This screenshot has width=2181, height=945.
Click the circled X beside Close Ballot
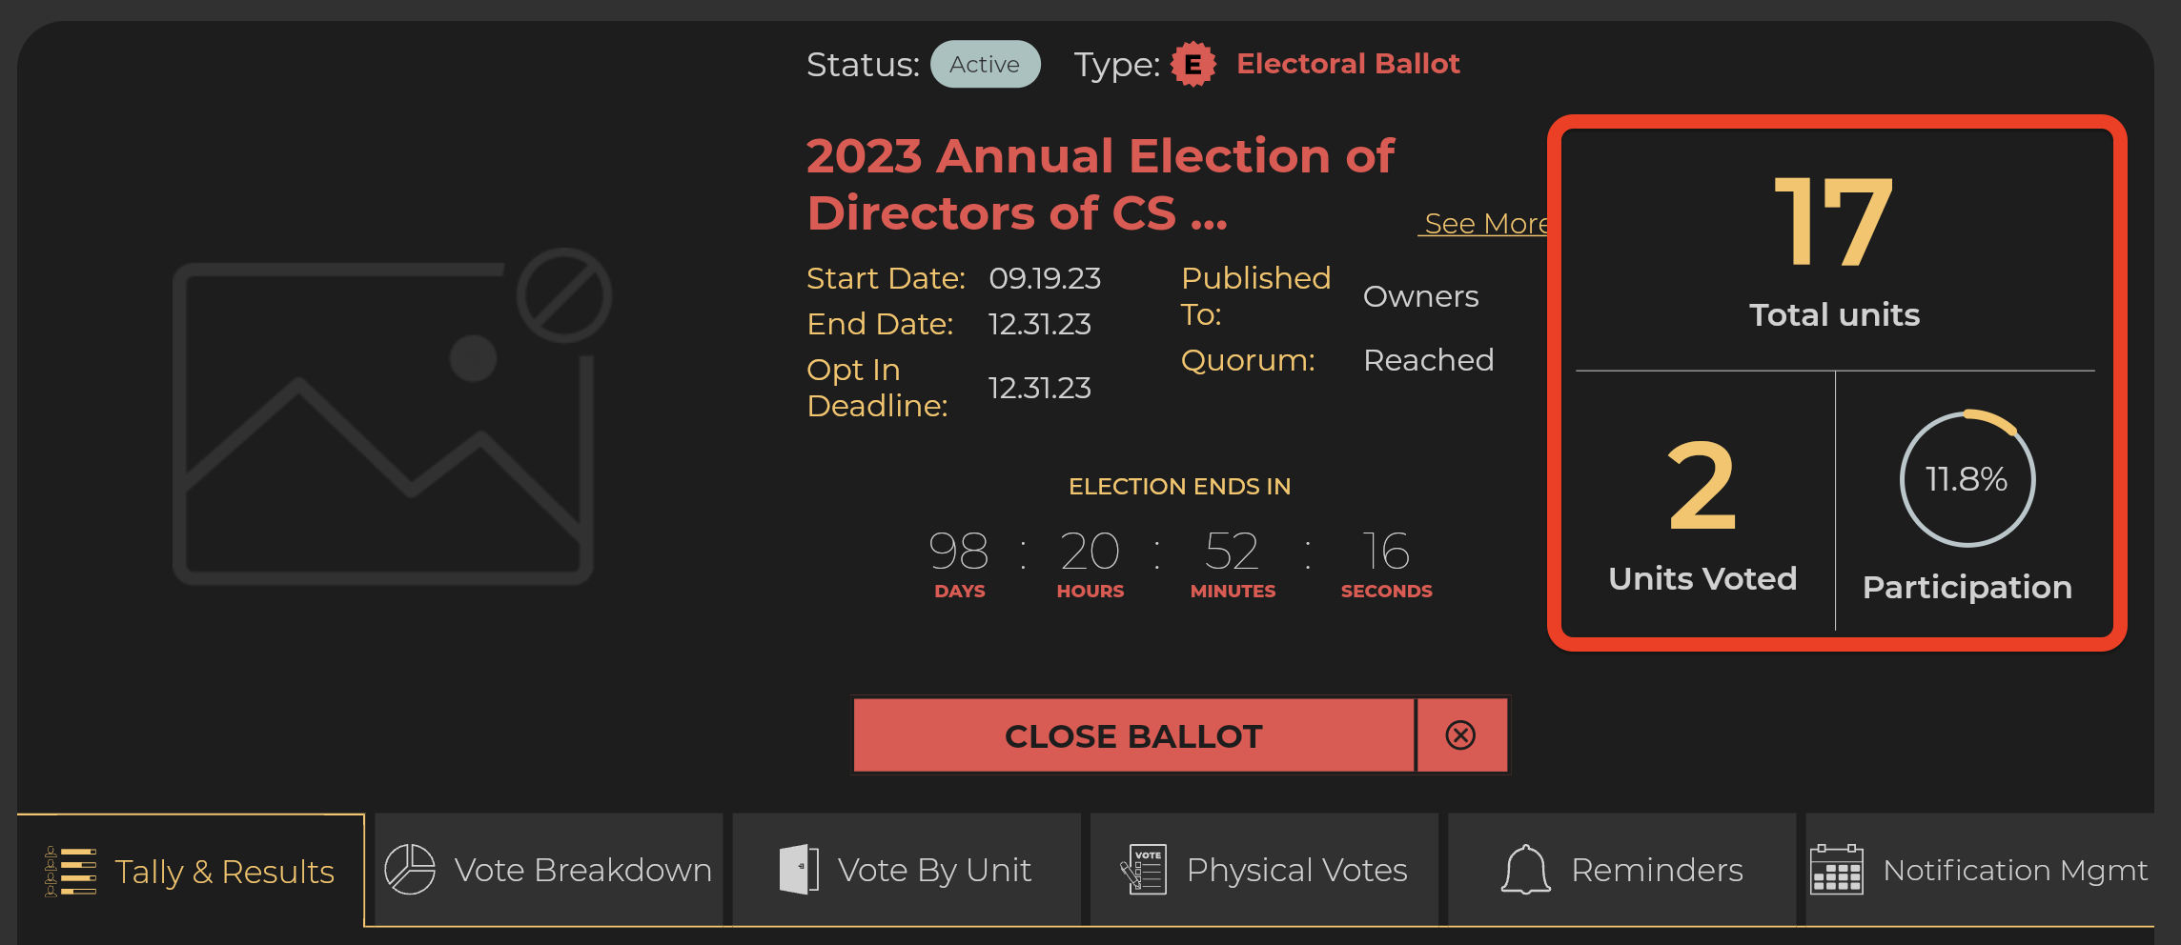pyautogui.click(x=1461, y=735)
